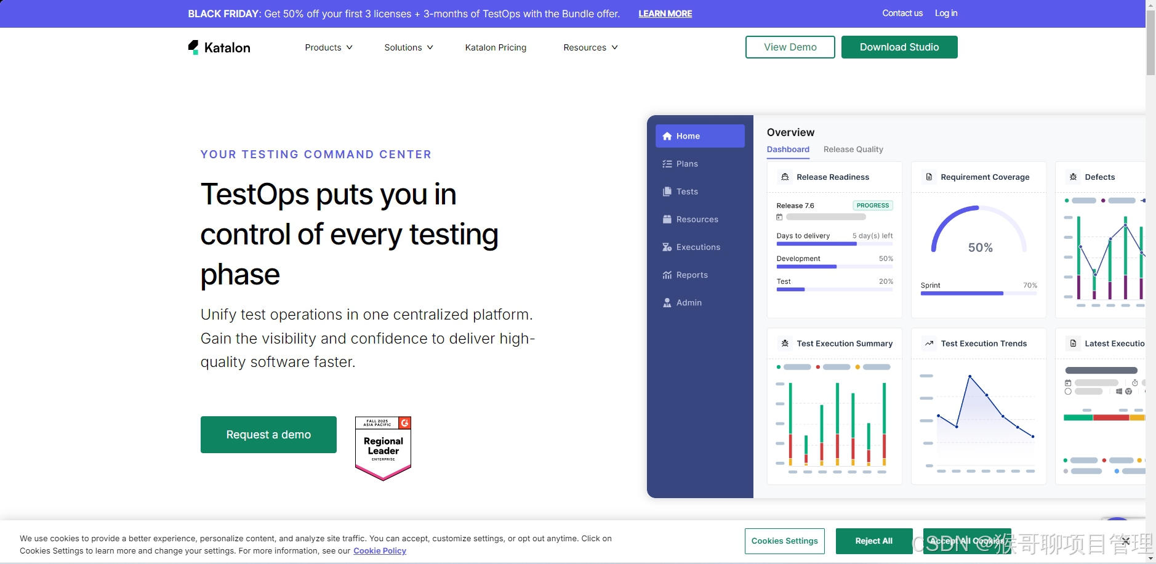Close the cookie banner with X
Viewport: 1156px width, 564px height.
pos(1125,541)
